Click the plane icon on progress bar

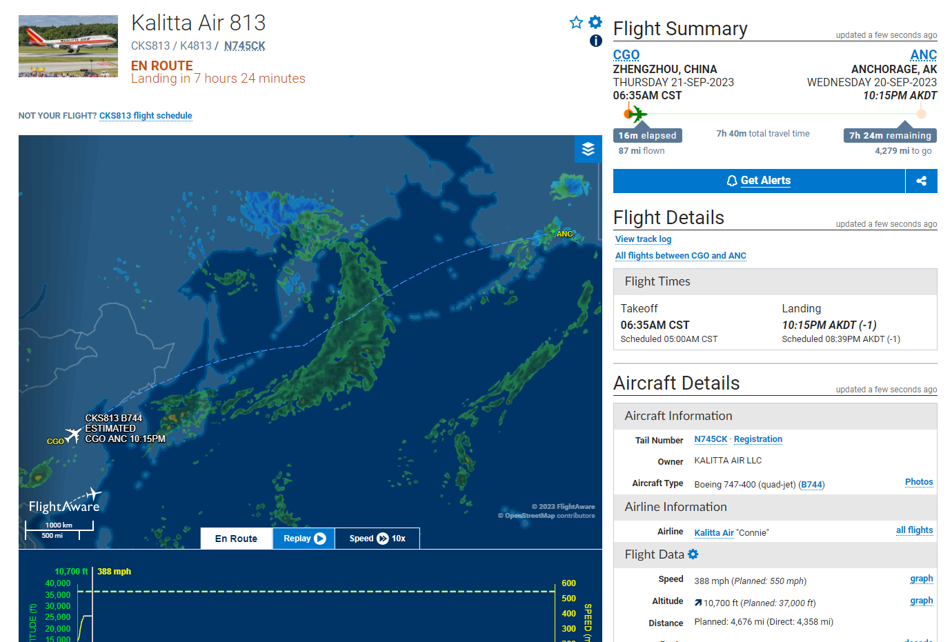click(x=637, y=114)
